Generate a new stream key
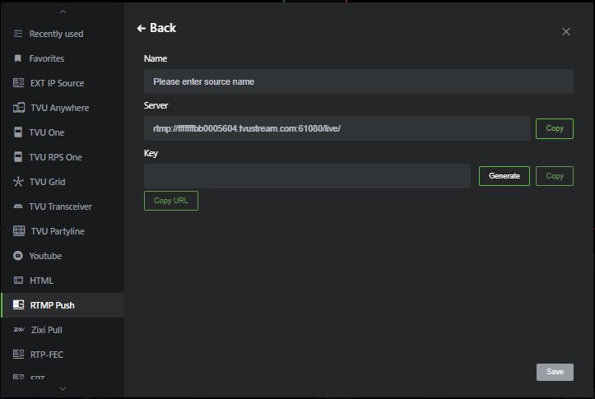This screenshot has width=595, height=399. click(504, 176)
